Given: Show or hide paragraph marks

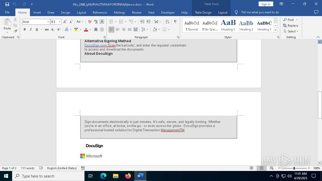Looking at the screenshot, I should point(175,22).
